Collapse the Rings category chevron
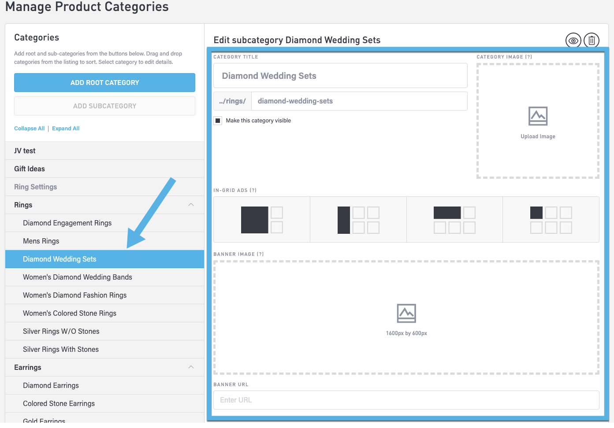The height and width of the screenshot is (428, 614). [191, 205]
